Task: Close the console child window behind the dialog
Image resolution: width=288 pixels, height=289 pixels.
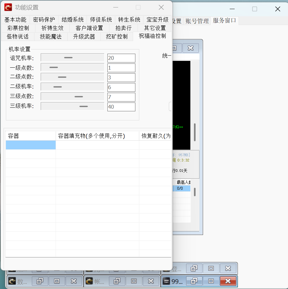Action: (190, 48)
